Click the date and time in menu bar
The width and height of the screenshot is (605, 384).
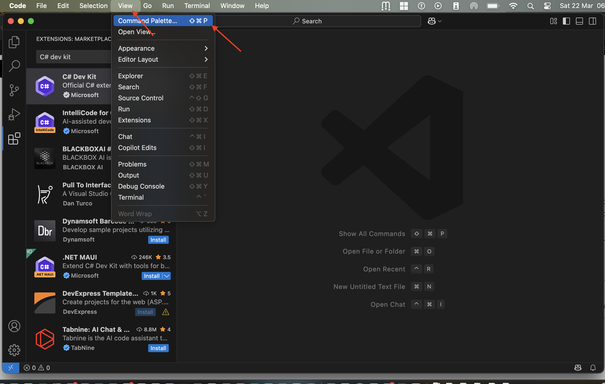click(582, 6)
